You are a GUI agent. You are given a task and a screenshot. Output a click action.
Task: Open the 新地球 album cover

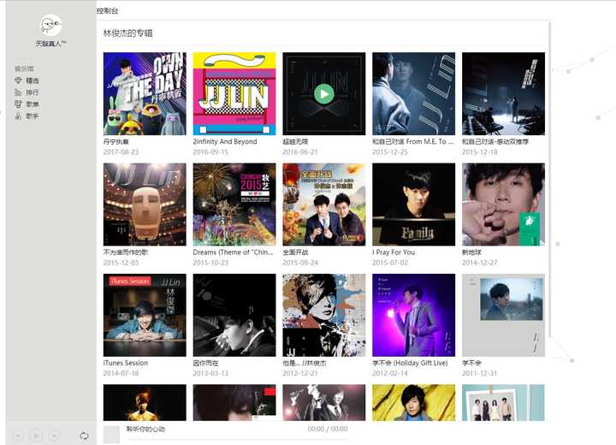click(503, 205)
